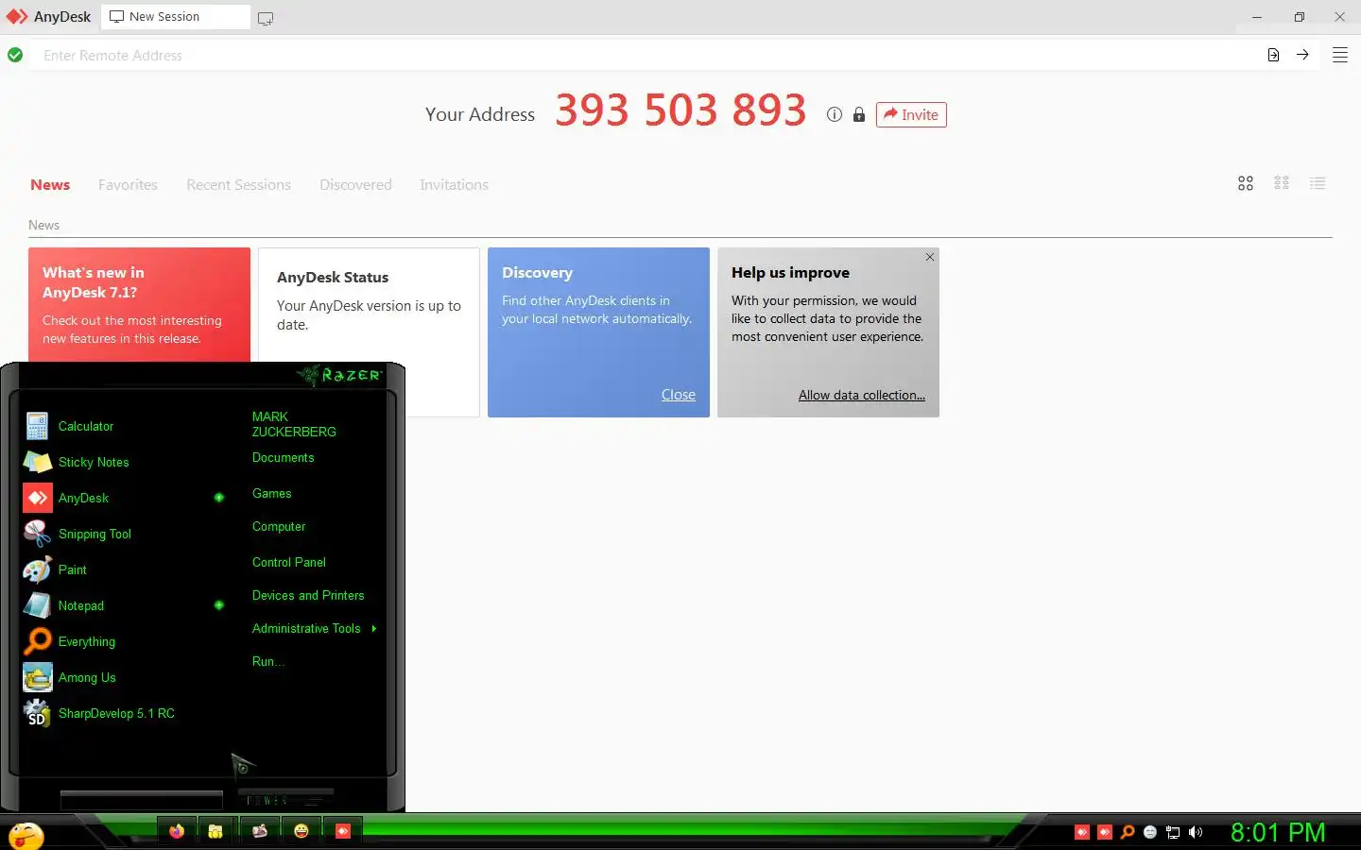Click the Invite button
1361x850 pixels.
pyautogui.click(x=911, y=114)
